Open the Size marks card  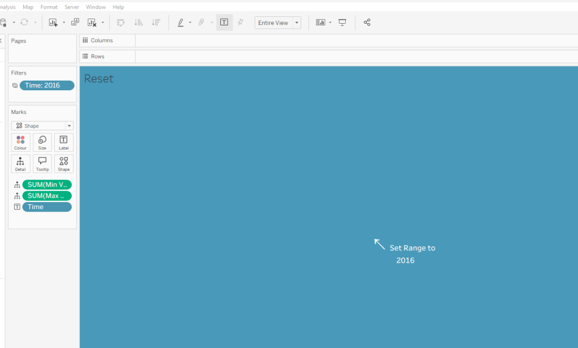coord(42,143)
